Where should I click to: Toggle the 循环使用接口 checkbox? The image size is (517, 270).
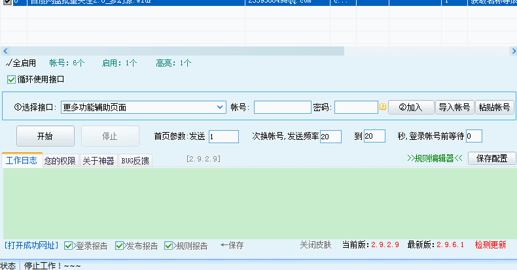click(11, 79)
